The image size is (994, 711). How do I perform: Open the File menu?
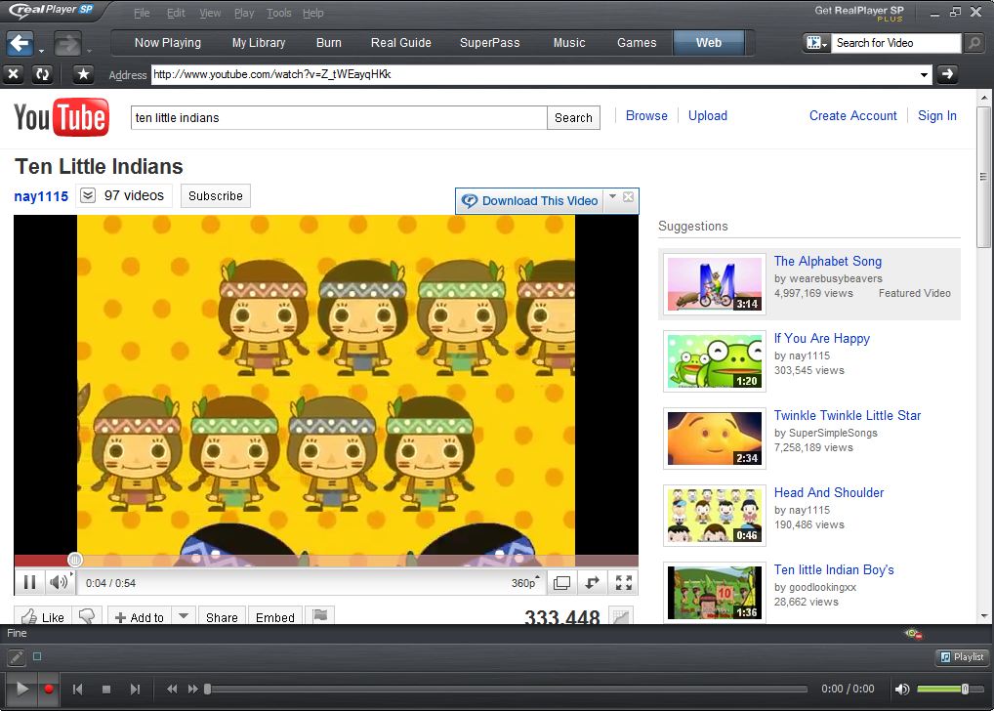click(142, 13)
